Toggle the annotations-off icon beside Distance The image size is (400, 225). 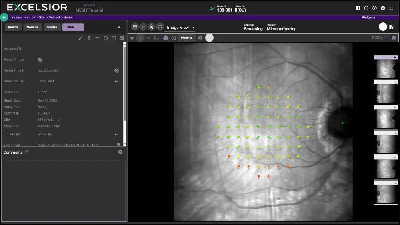[x=200, y=38]
